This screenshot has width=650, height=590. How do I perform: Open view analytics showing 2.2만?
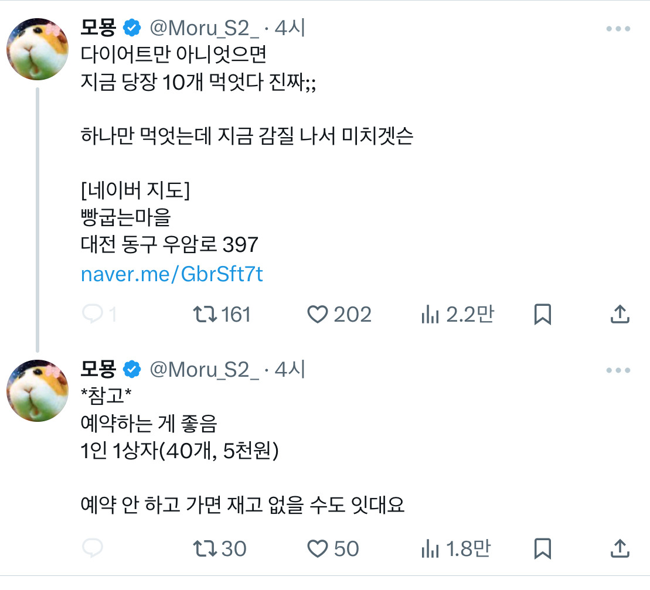(x=431, y=314)
